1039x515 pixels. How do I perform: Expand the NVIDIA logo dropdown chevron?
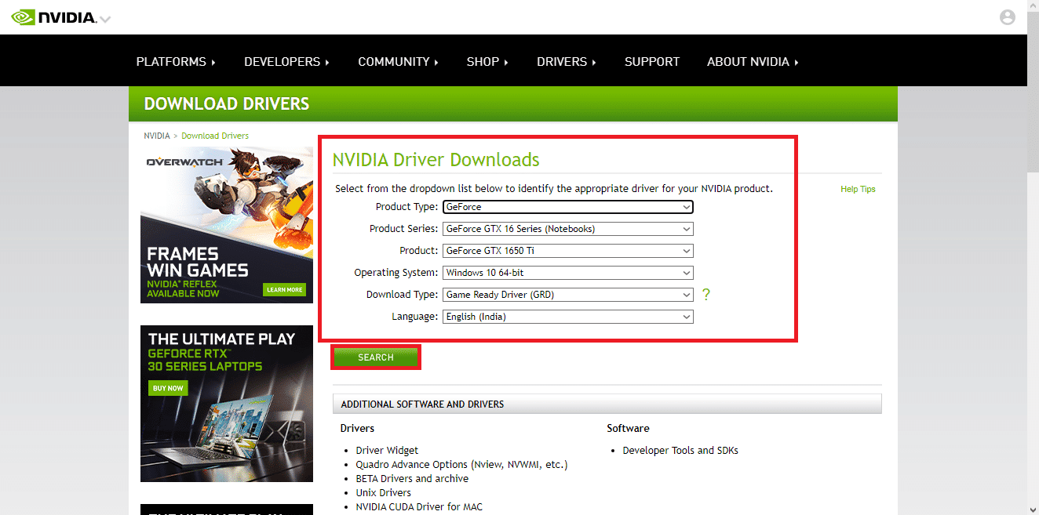pos(104,18)
